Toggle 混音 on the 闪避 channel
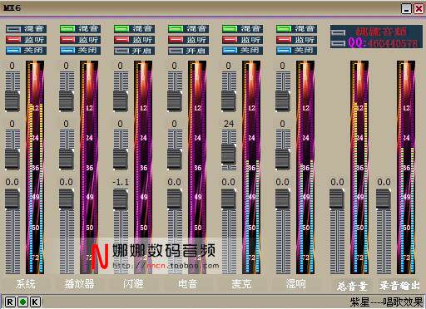Viewport: 426px width, 309px height. pyautogui.click(x=134, y=29)
